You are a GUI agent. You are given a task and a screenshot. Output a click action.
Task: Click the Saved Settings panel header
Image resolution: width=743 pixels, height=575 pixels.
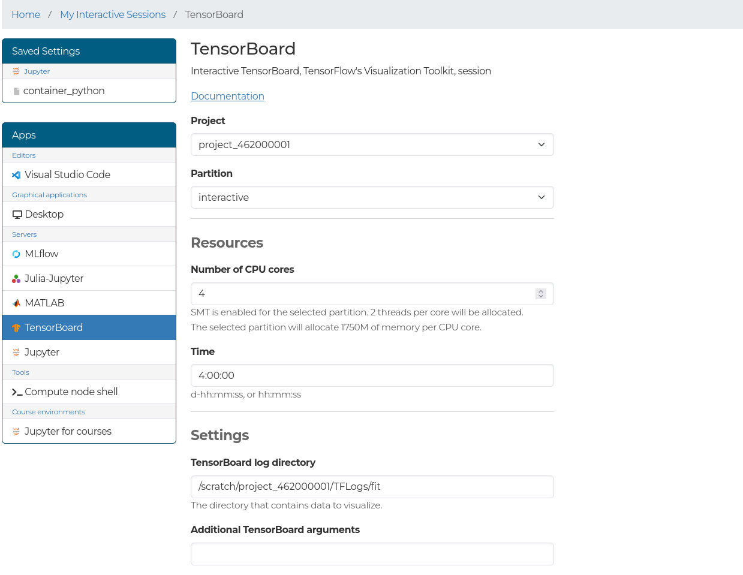(46, 51)
